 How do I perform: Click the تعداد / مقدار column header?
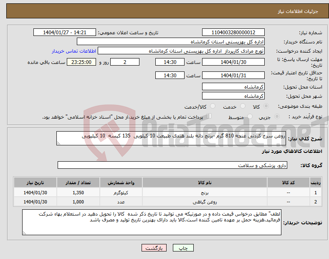coord(78,183)
